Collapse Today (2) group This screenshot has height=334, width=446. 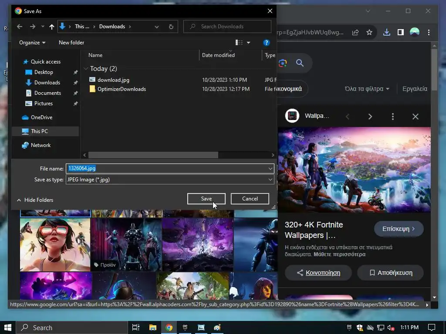(86, 68)
